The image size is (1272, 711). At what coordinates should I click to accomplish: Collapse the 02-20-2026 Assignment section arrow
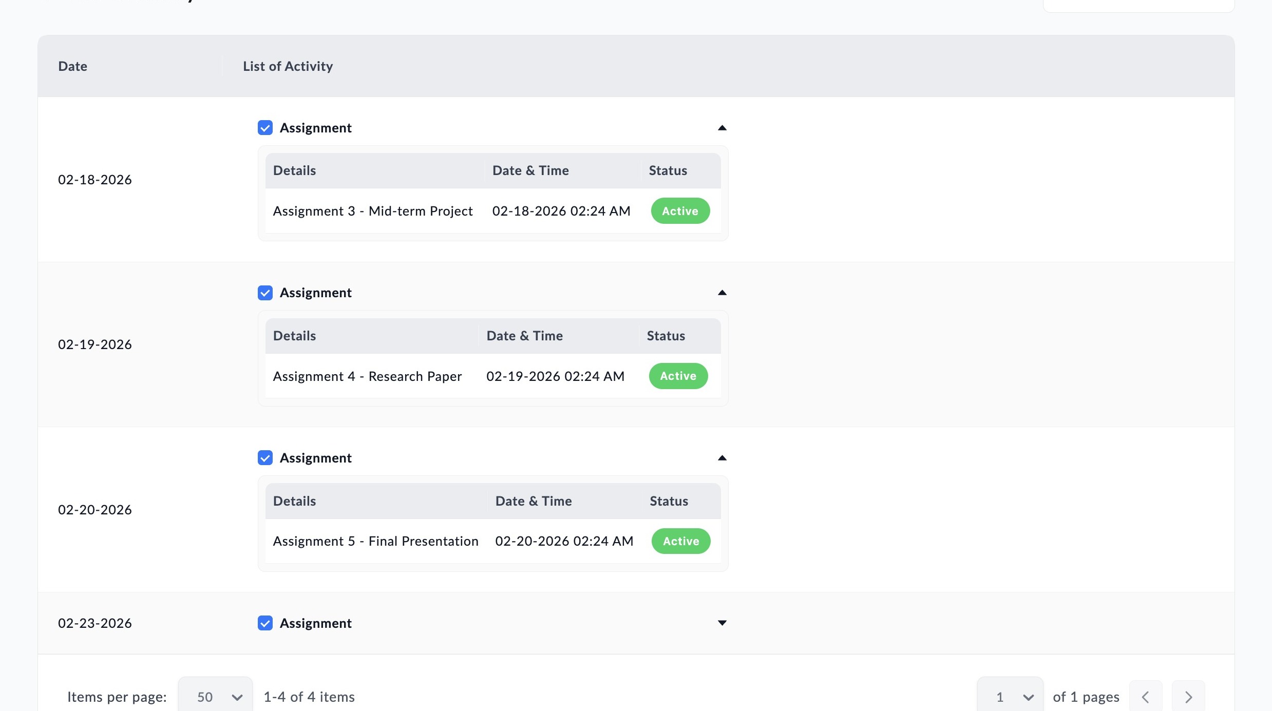coord(722,458)
